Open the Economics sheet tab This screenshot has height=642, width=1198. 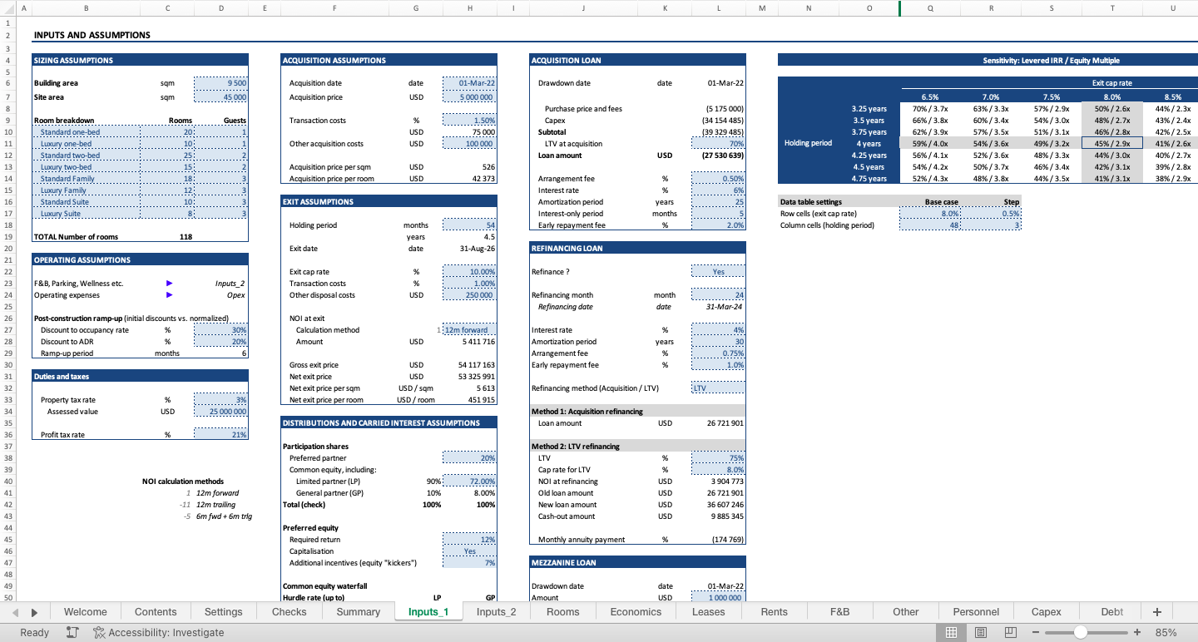click(635, 611)
